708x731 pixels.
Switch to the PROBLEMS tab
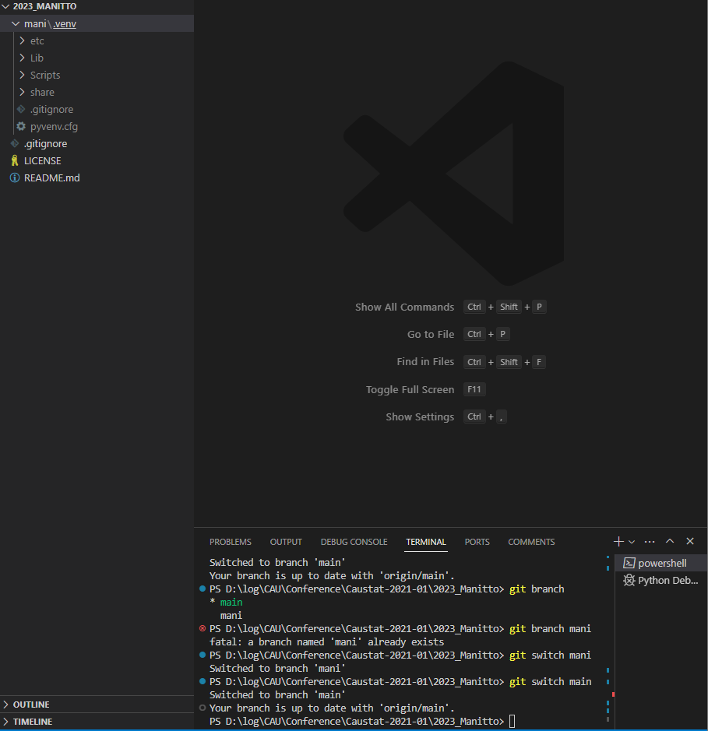[x=231, y=542]
